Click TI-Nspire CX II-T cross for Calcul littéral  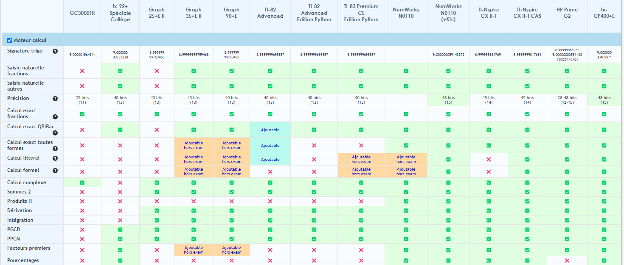click(489, 160)
